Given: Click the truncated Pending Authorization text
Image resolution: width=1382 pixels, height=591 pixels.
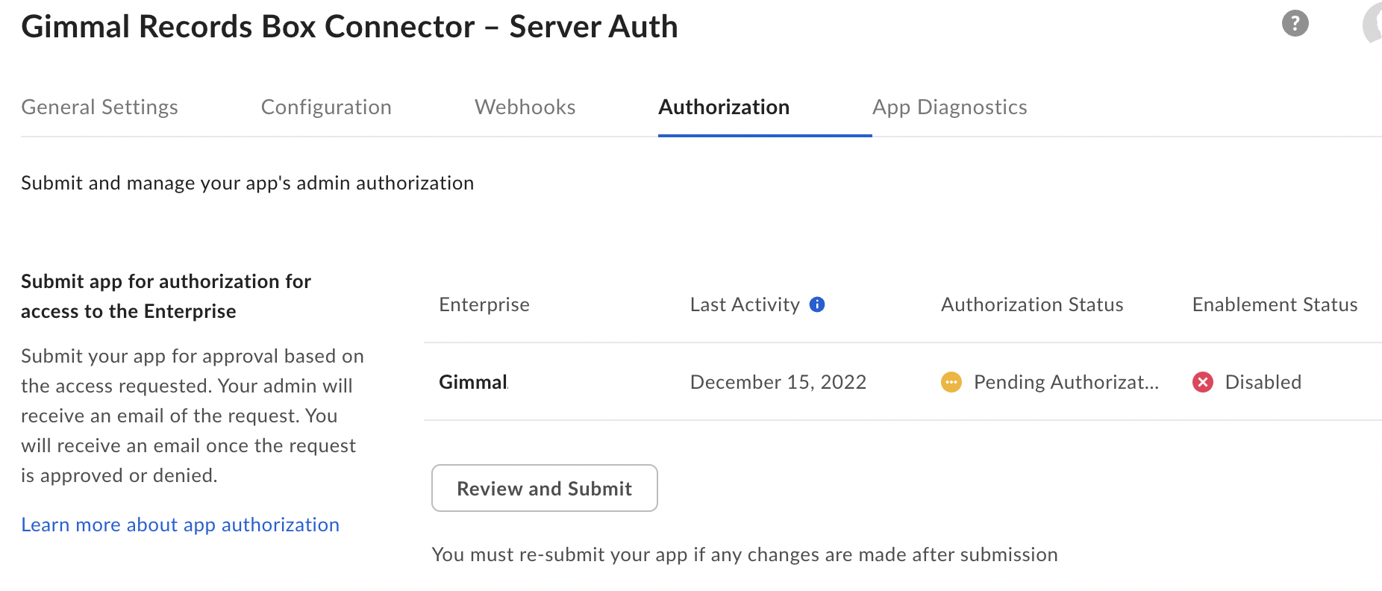Looking at the screenshot, I should pos(1066,382).
